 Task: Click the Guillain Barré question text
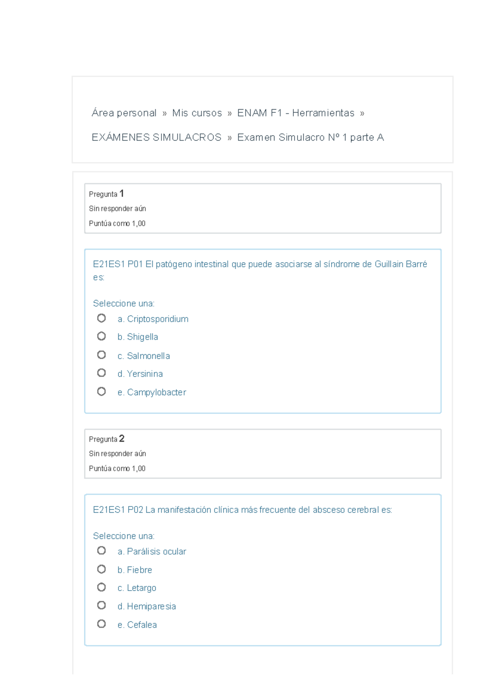pos(260,264)
